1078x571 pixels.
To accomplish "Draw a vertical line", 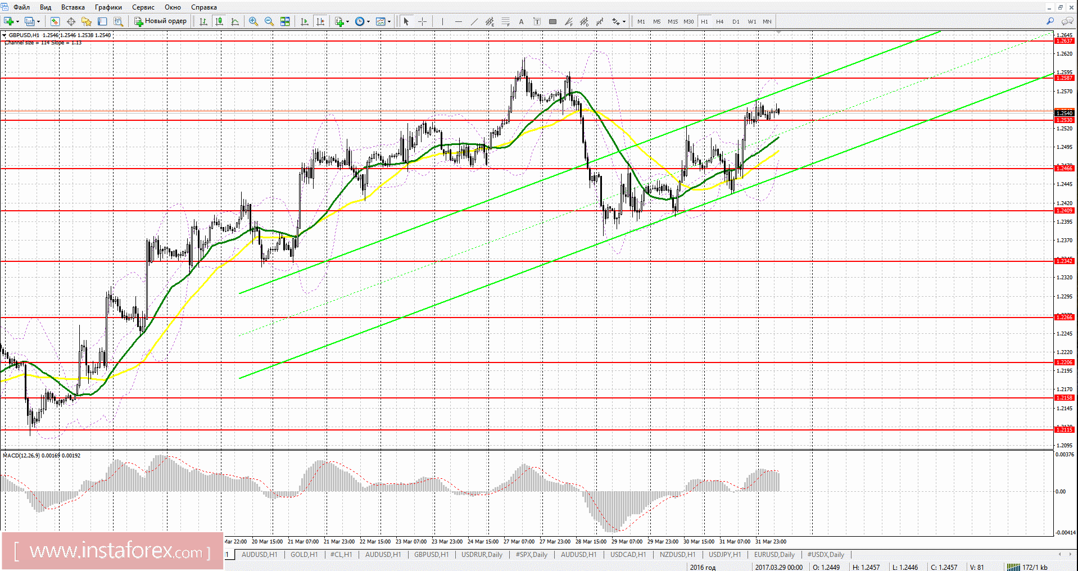I will click(x=442, y=21).
